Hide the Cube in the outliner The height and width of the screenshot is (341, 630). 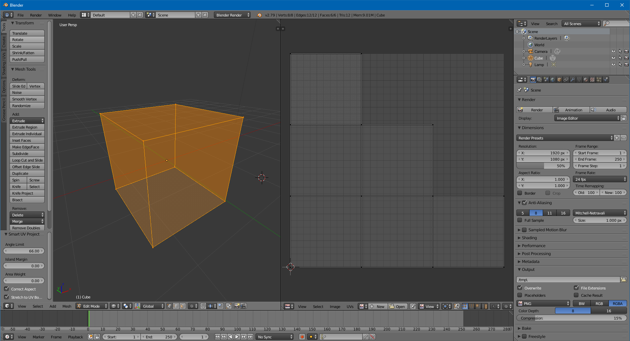(613, 58)
